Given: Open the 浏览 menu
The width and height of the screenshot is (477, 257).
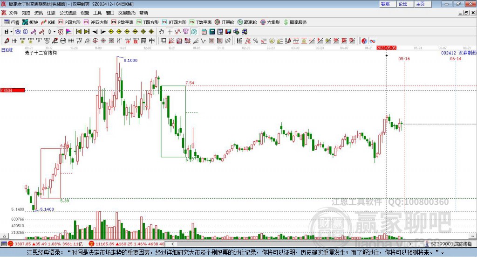Looking at the screenshot, I should [26, 13].
